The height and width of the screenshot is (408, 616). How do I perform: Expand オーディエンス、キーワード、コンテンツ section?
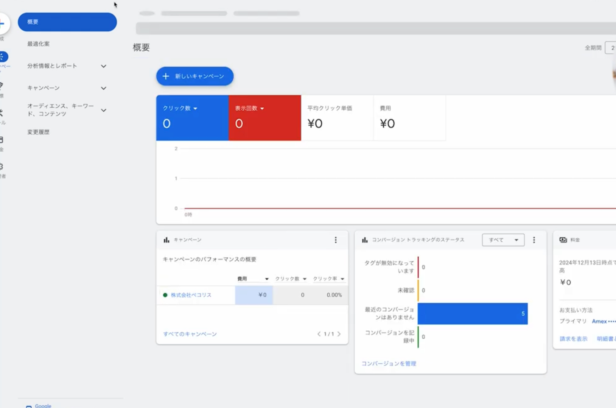tap(103, 110)
